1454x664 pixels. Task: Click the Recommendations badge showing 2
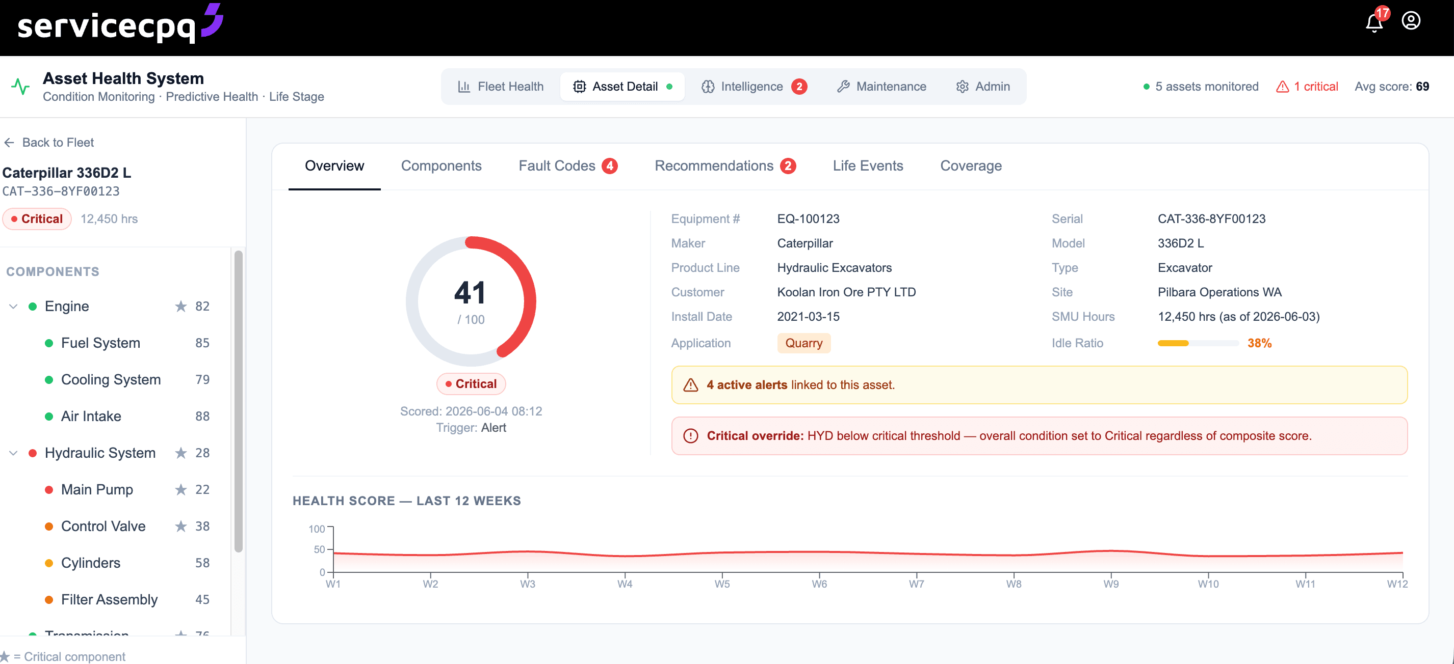pyautogui.click(x=788, y=165)
